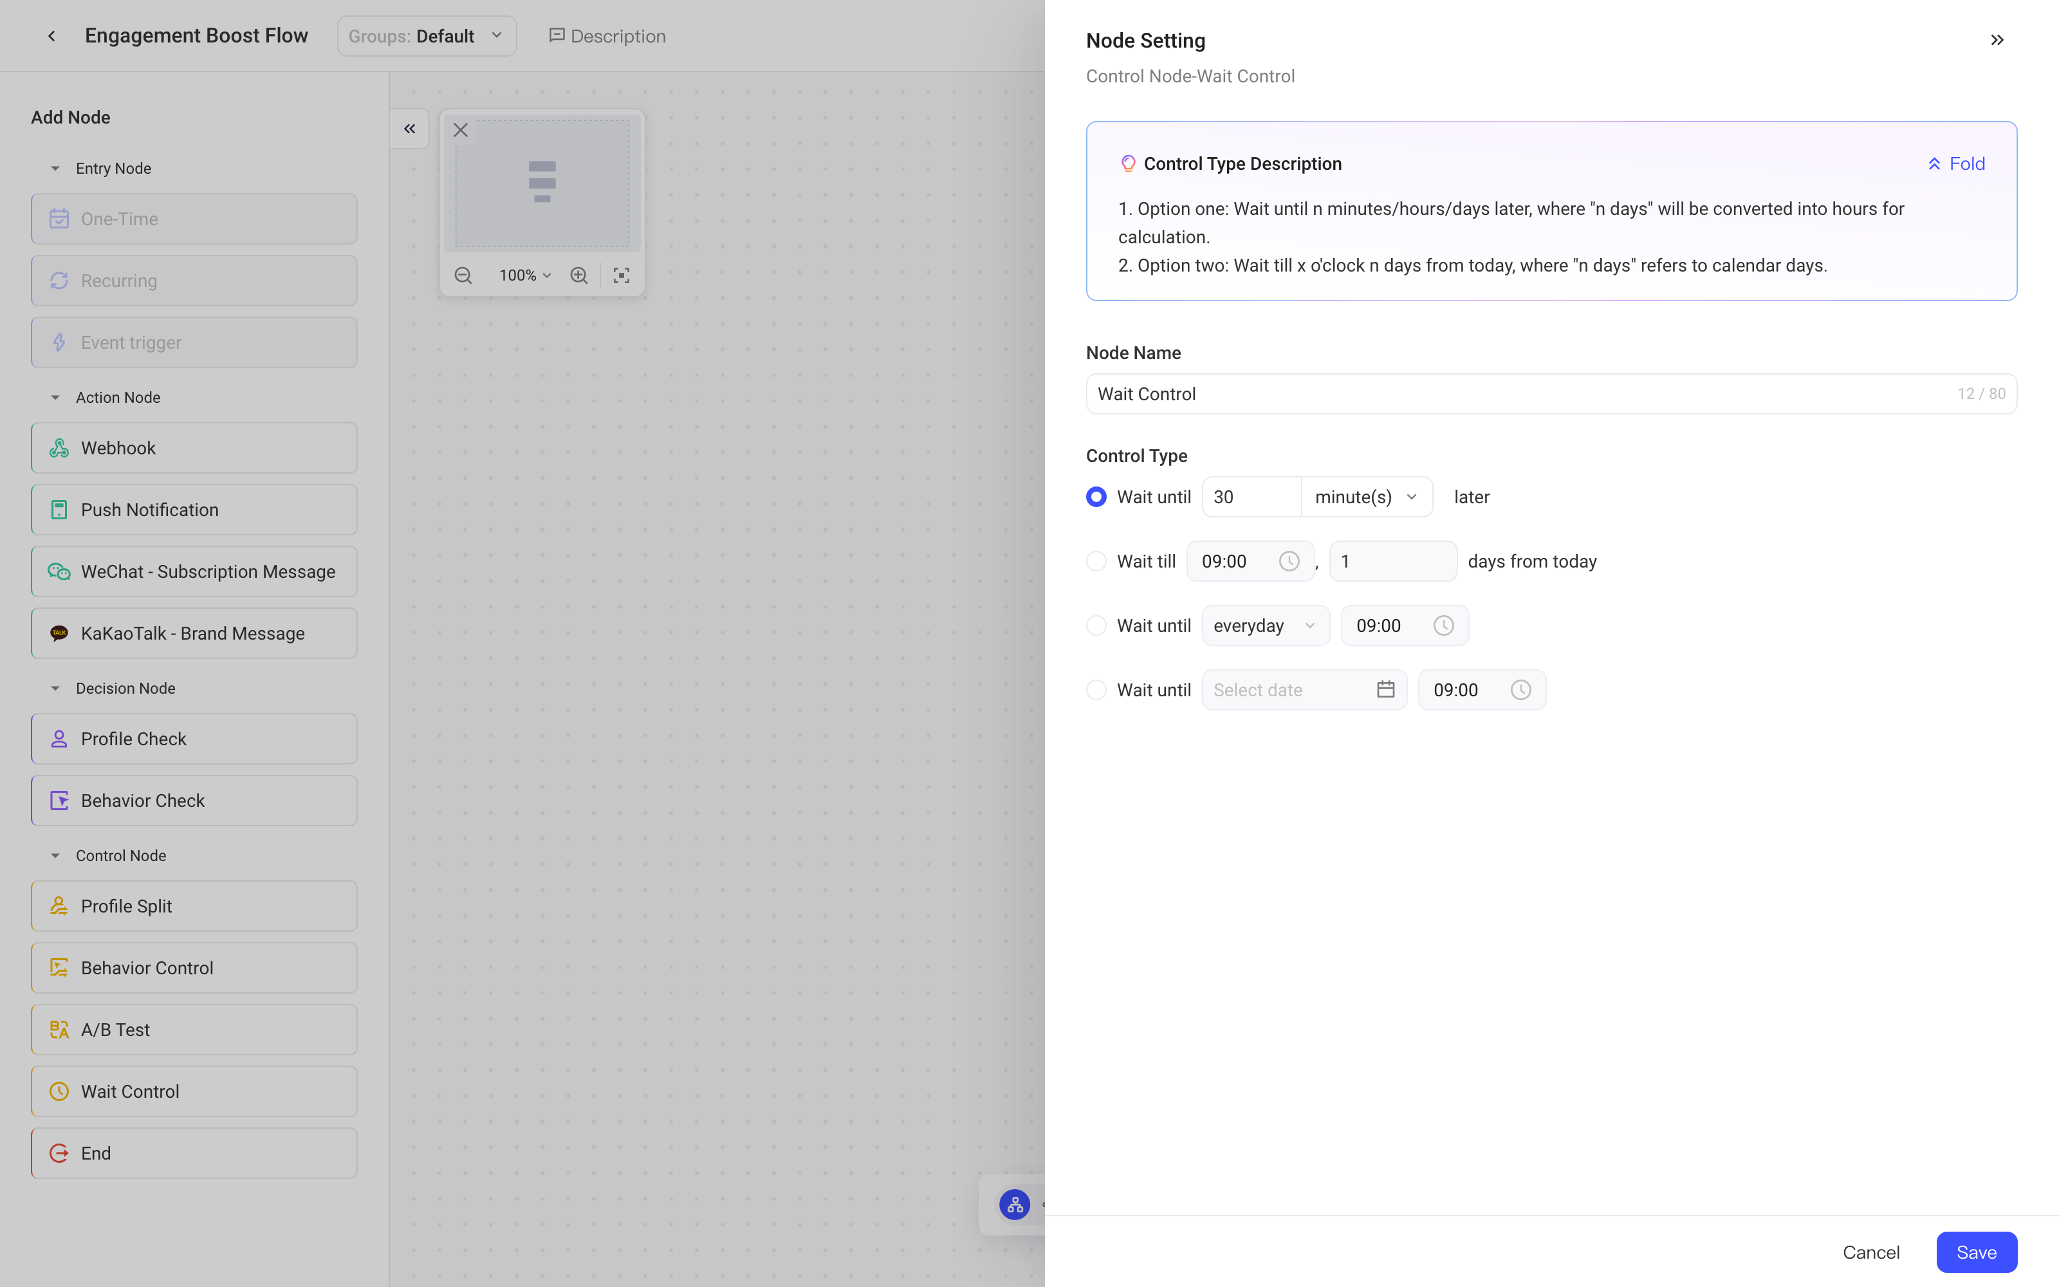Image resolution: width=2059 pixels, height=1287 pixels.
Task: Open the calendar icon in Select date field
Action: pyautogui.click(x=1385, y=690)
